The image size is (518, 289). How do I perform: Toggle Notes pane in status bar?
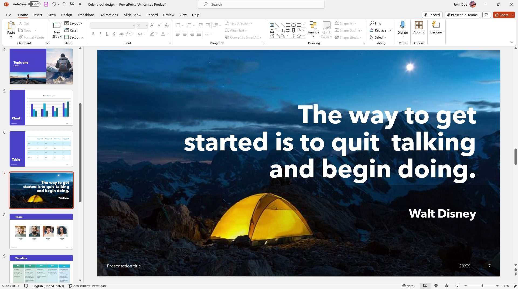click(408, 286)
